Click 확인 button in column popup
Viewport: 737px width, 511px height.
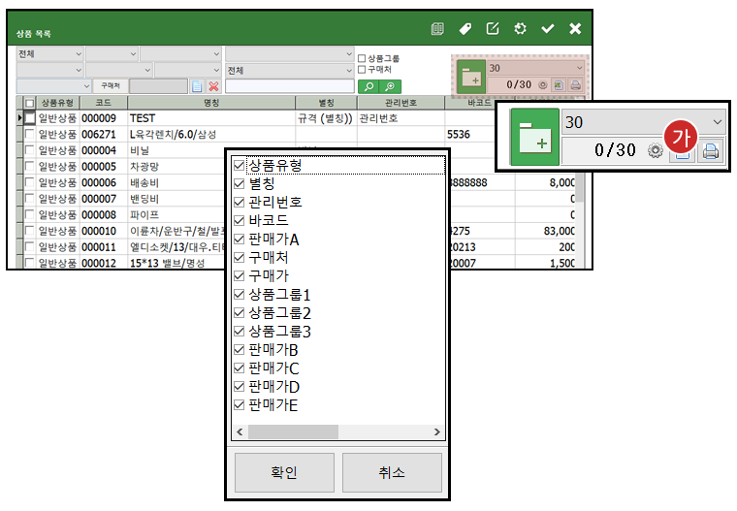pos(284,472)
